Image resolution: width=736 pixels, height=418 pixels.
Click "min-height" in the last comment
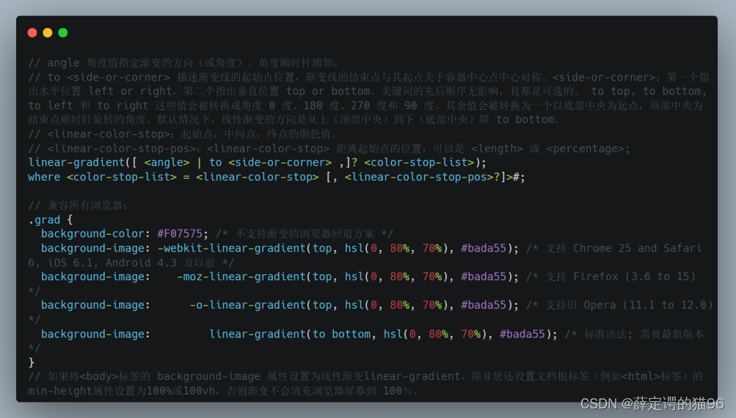(x=60, y=391)
